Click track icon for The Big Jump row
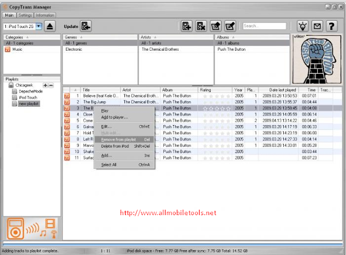 pyautogui.click(x=67, y=102)
